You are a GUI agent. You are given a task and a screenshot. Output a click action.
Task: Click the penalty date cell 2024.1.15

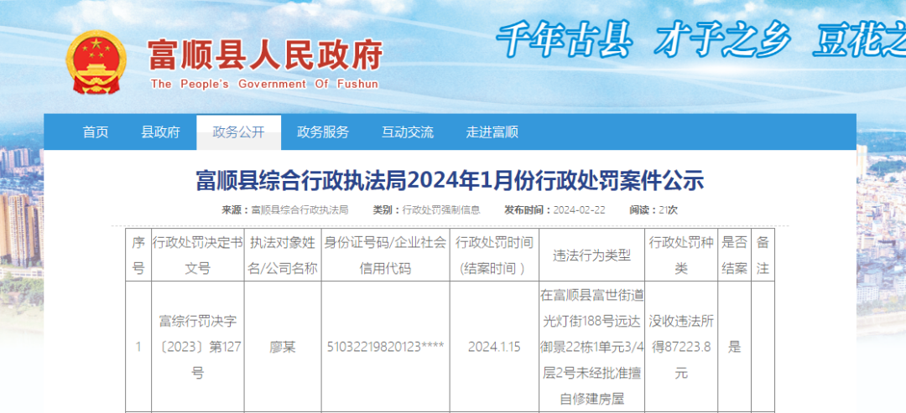point(494,347)
